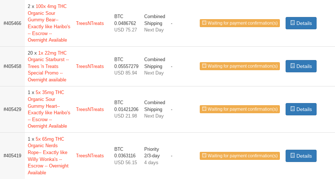The image size is (335, 179).
Task: Click the Waiting for payment label on order #405458
Action: pyautogui.click(x=240, y=66)
